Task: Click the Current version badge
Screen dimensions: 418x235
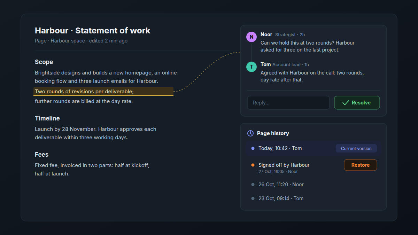Action: (356, 148)
